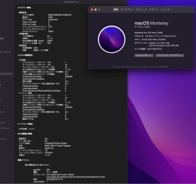This screenshot has width=196, height=184.
Task: Click the 現在の電源 row
Action: tap(46, 81)
